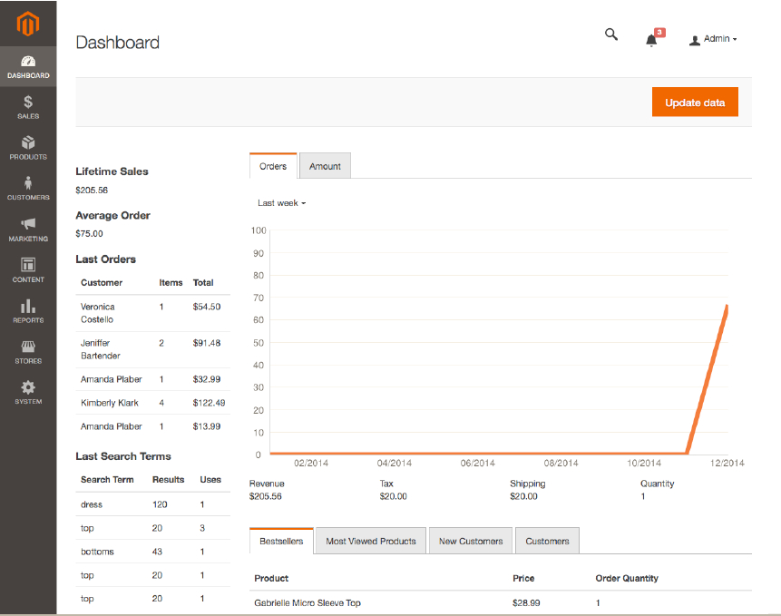This screenshot has height=616, width=781.
Task: Open the Dashboard sidebar icon
Action: (28, 67)
